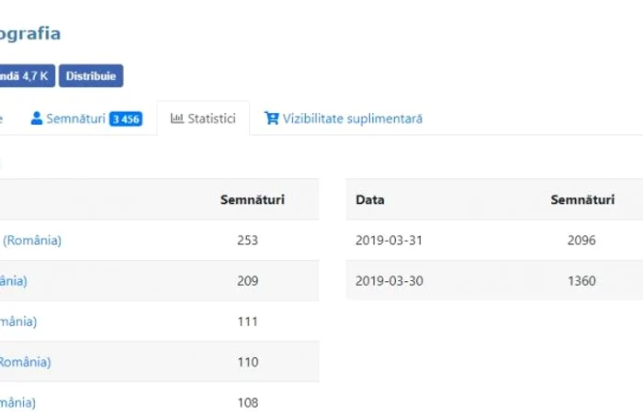Screen dimensions: 643x416
Task: Open the Semnături tab
Action: click(x=86, y=118)
